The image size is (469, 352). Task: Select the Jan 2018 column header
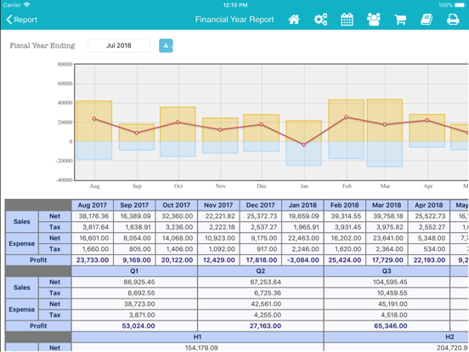pyautogui.click(x=302, y=206)
